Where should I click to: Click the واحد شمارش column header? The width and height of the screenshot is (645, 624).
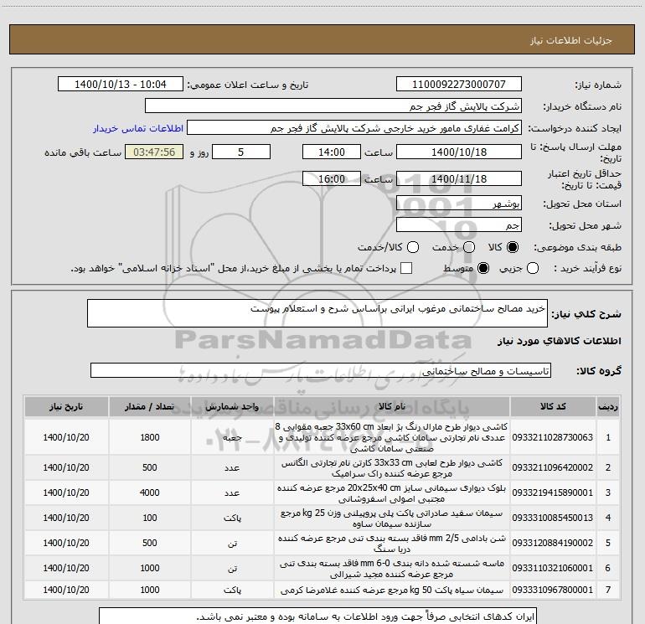click(x=232, y=407)
